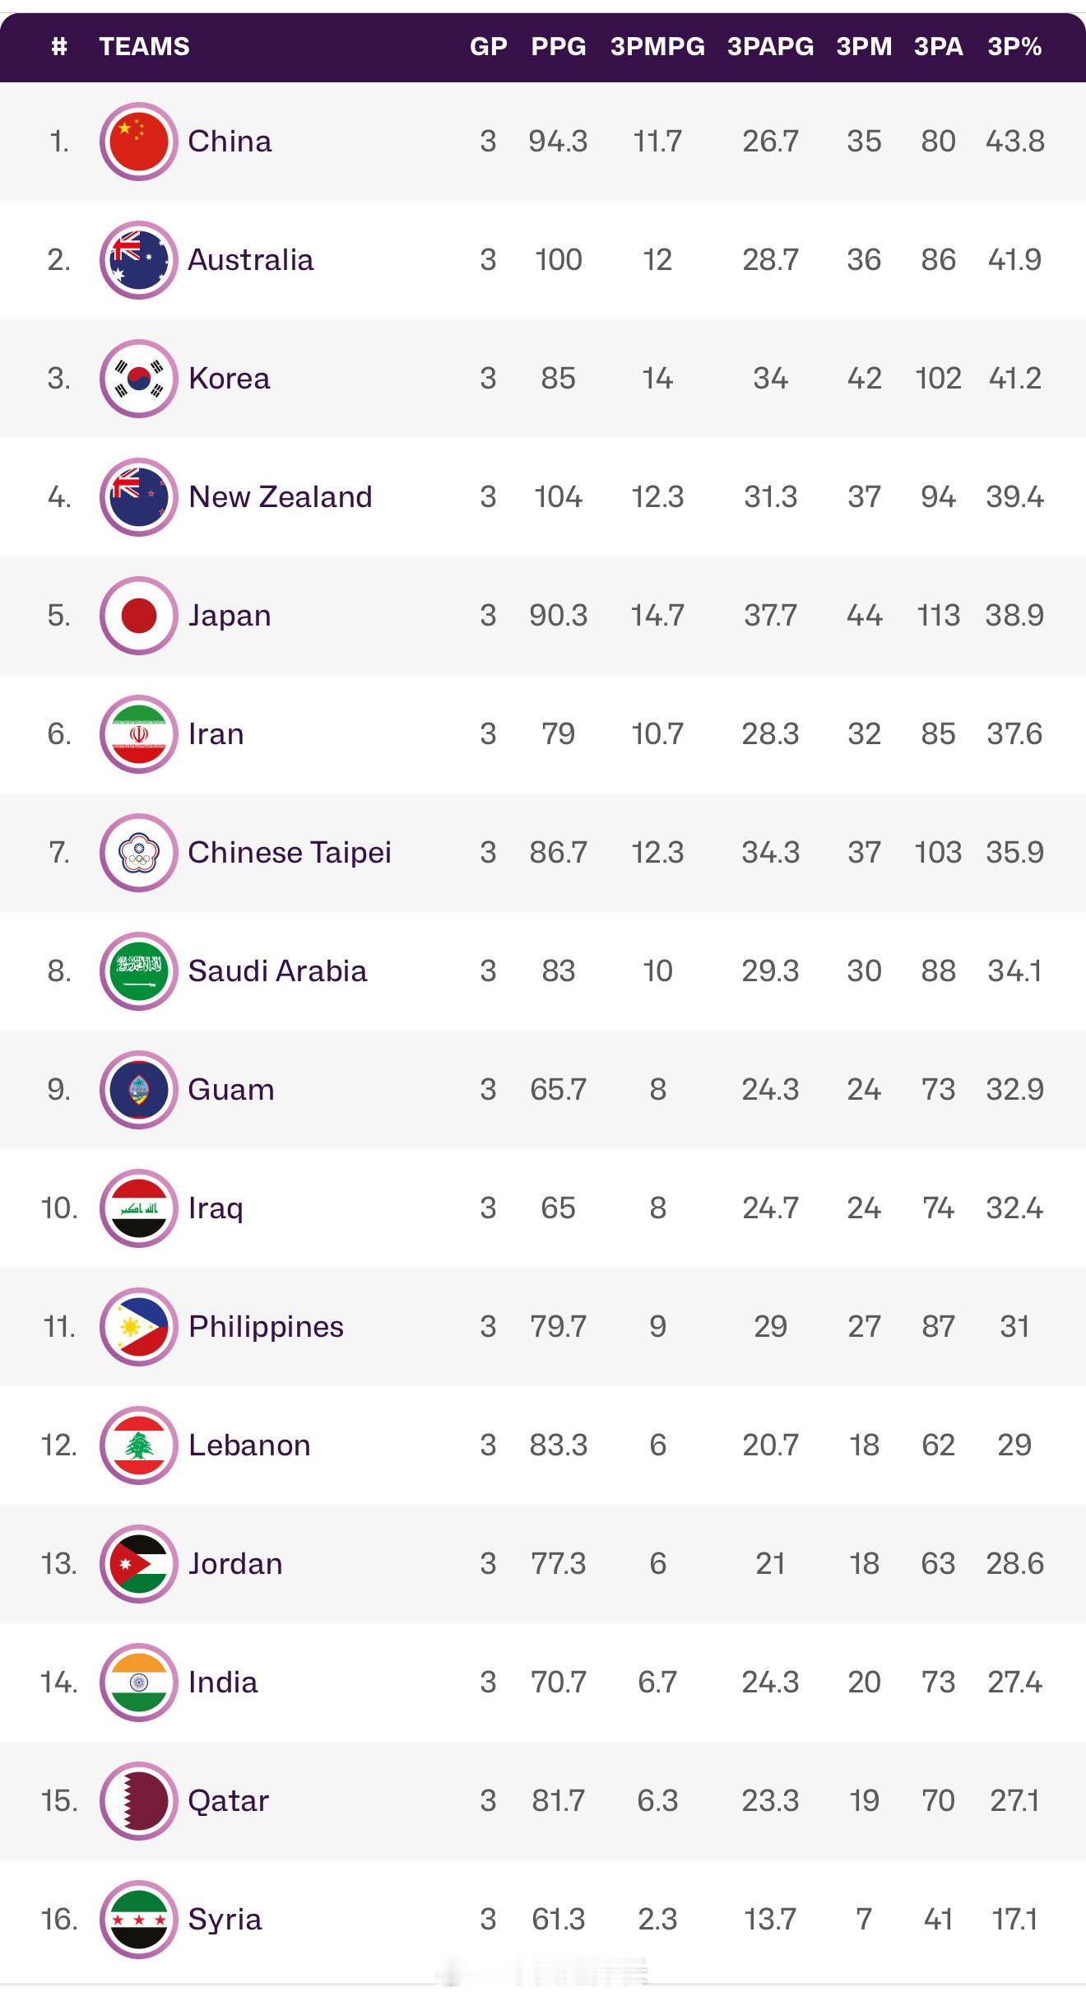The width and height of the screenshot is (1086, 1997).
Task: Sort by the PPG column header
Action: [x=559, y=46]
